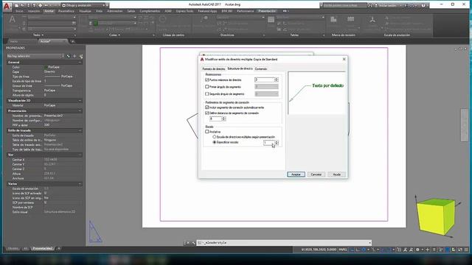Toggle Puntos máximos de directriz checkbox
Viewport: 472px width, 265px height.
pyautogui.click(x=206, y=80)
